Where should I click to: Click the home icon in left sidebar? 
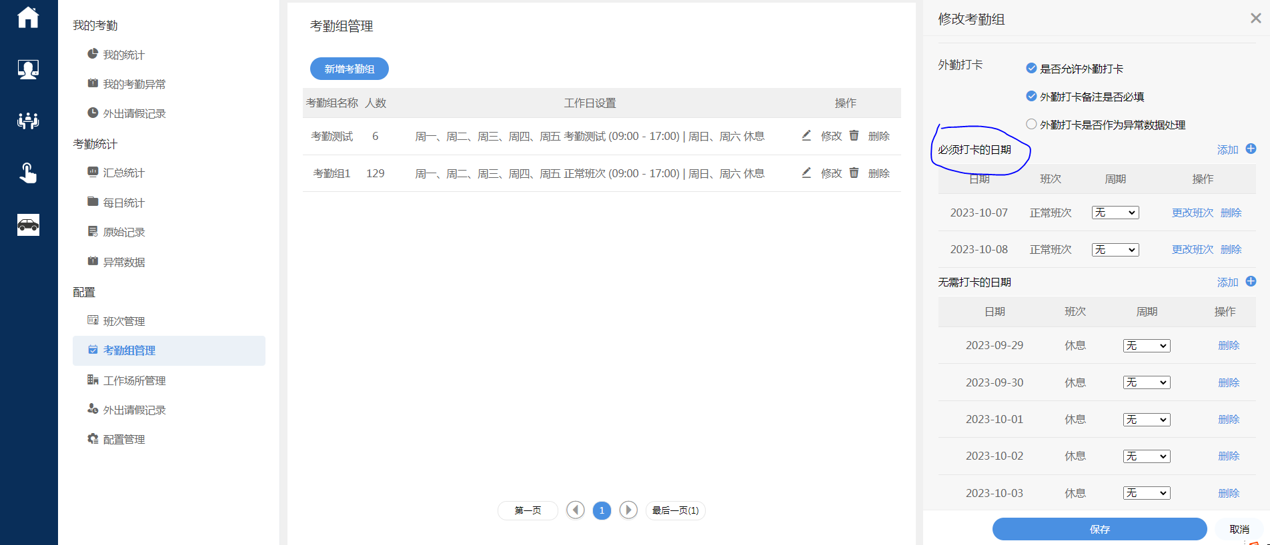28,17
